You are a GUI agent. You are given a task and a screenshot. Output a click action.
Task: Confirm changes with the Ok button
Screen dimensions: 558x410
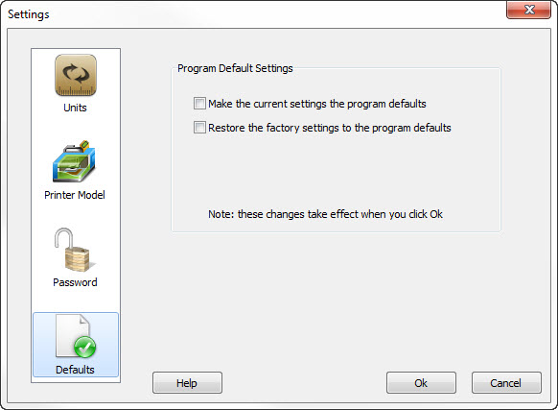click(x=421, y=383)
